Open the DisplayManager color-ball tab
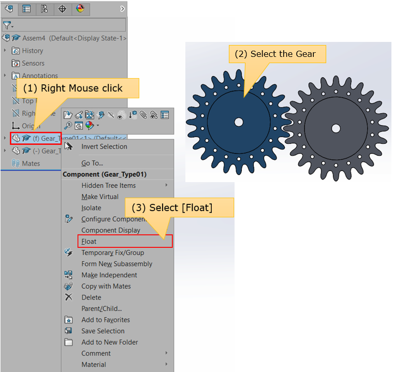The height and width of the screenshot is (372, 393). click(x=80, y=9)
